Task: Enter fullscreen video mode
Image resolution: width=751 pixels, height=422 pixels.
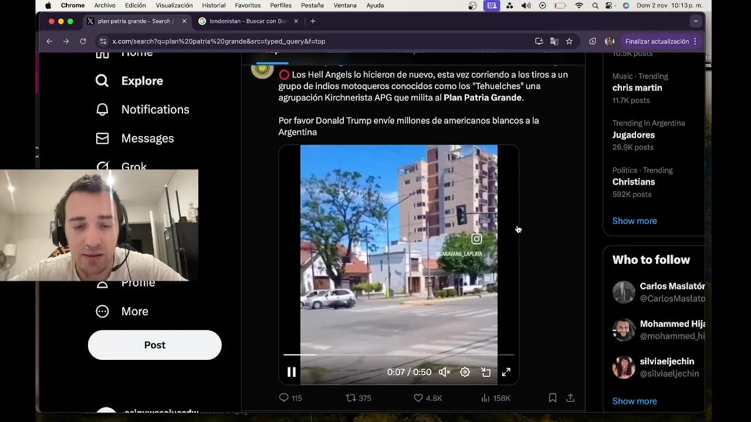Action: 506,372
